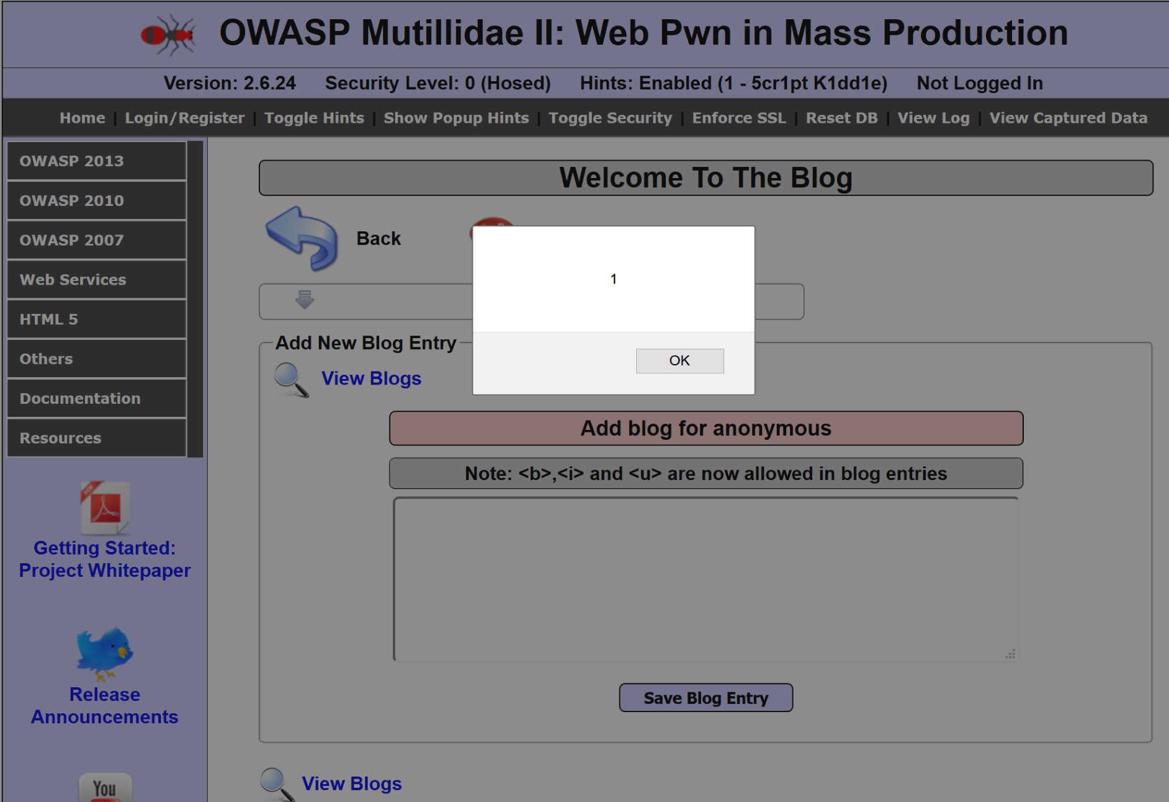This screenshot has height=802, width=1169.
Task: Go to Home in top menu
Action: coord(83,118)
